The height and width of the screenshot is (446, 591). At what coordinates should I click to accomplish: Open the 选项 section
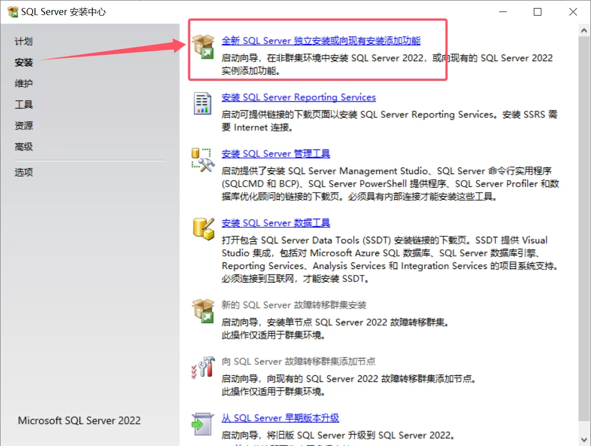pyautogui.click(x=24, y=172)
